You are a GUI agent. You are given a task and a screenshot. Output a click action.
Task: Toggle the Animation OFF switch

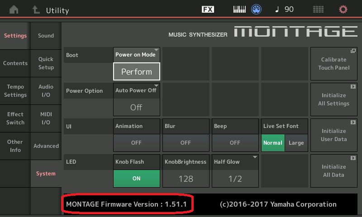136,142
